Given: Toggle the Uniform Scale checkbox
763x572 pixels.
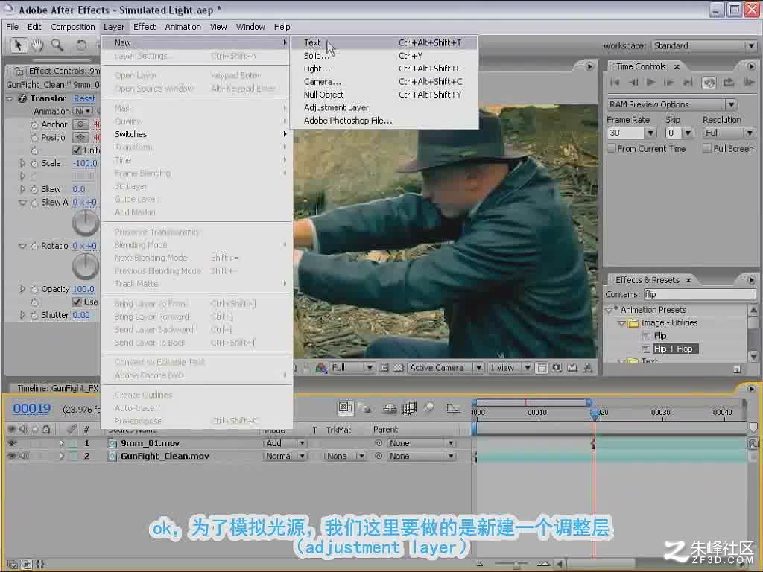Looking at the screenshot, I should pos(77,150).
